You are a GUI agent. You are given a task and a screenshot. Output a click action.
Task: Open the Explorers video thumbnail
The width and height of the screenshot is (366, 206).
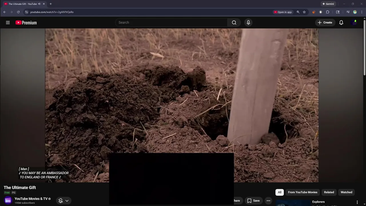coord(293,203)
